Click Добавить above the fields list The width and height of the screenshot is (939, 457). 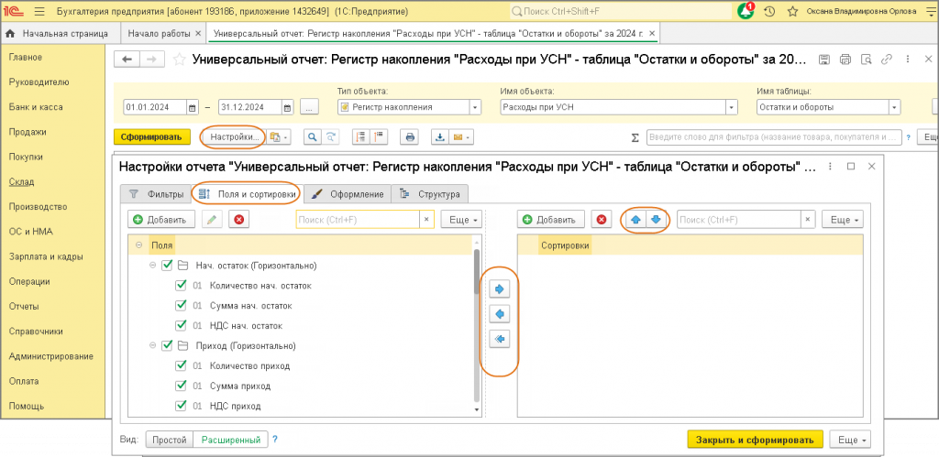coord(161,220)
